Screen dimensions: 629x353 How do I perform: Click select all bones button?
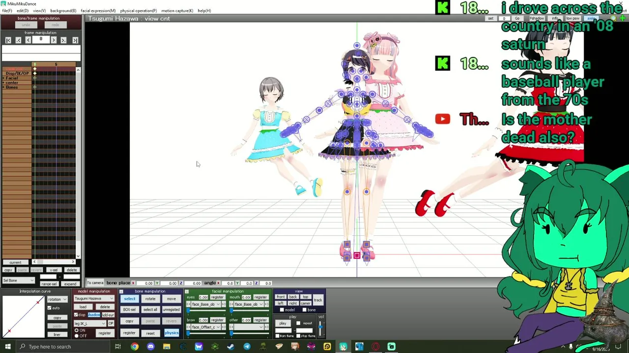coord(150,310)
